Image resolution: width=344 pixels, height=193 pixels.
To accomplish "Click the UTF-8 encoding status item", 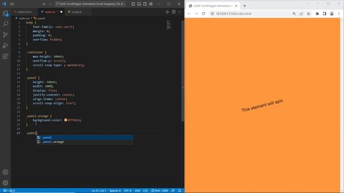I will [128, 191].
